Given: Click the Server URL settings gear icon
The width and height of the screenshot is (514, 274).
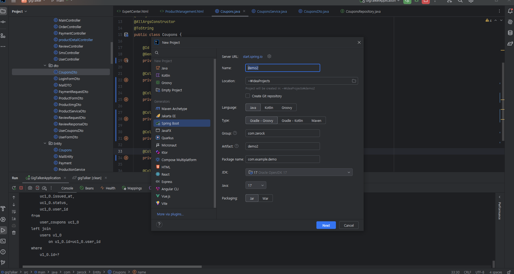Looking at the screenshot, I should [269, 56].
